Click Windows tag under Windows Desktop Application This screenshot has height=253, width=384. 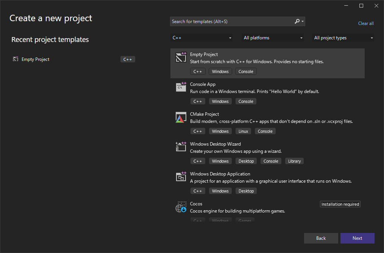pyautogui.click(x=220, y=191)
